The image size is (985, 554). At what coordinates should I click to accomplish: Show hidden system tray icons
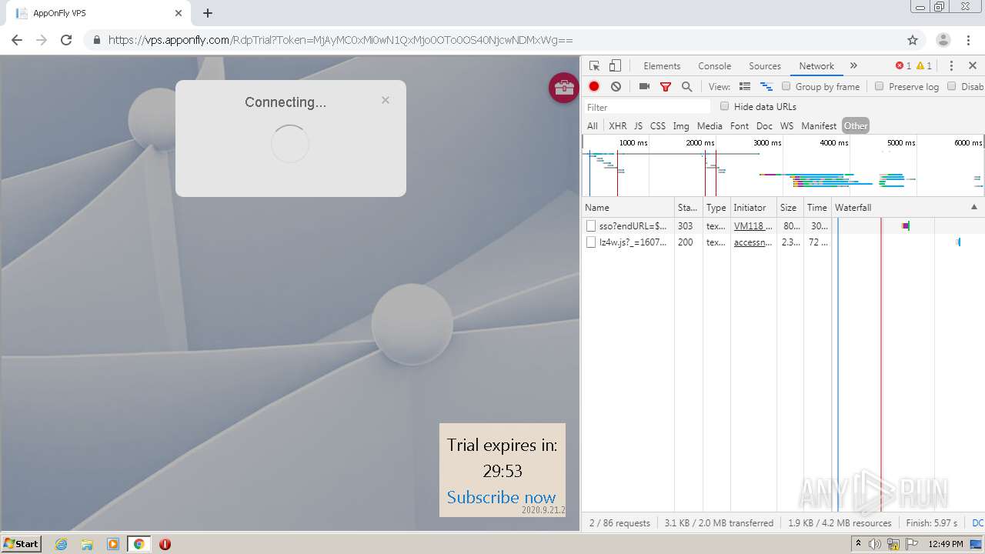click(858, 544)
